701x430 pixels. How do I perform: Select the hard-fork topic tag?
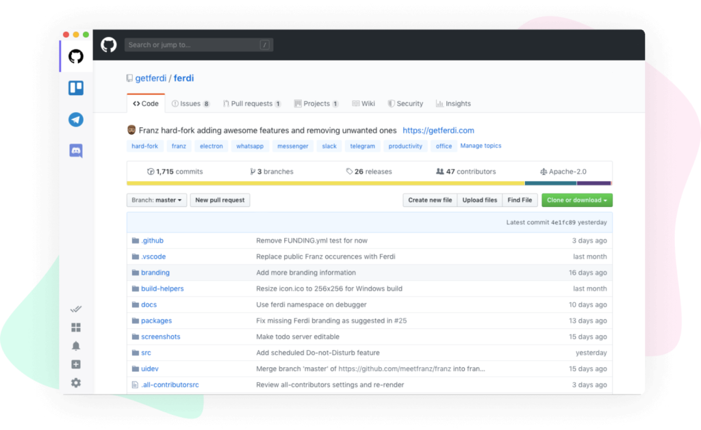pos(145,146)
